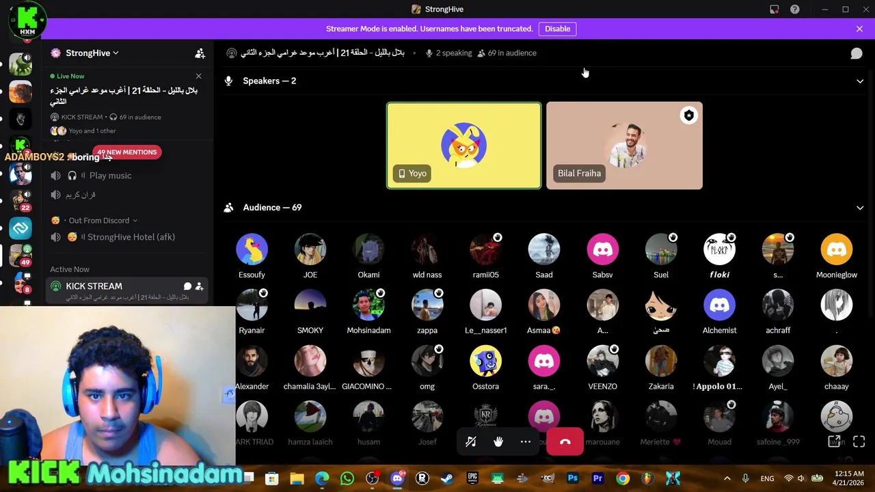This screenshot has width=875, height=492.
Task: Open Essoufy's audience avatar
Action: [252, 249]
